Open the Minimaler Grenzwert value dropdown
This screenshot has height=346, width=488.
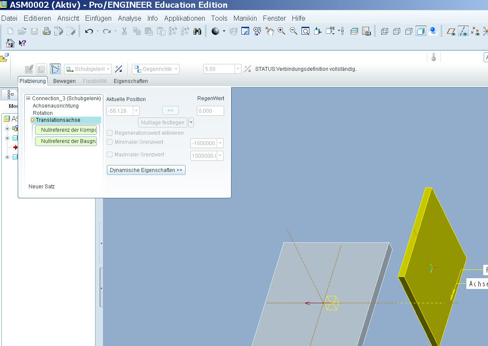[x=220, y=143]
